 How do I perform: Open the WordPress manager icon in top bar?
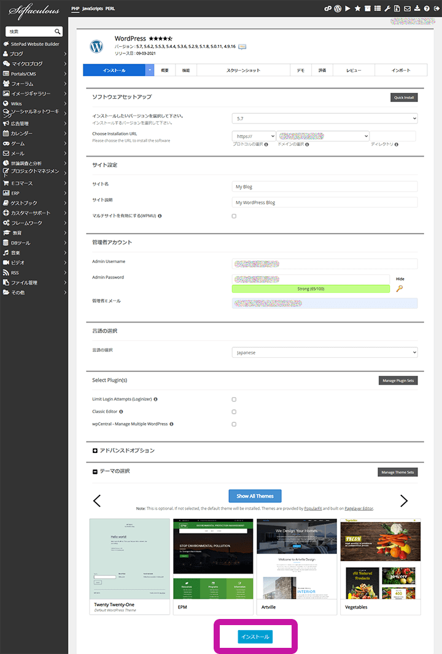click(x=338, y=9)
